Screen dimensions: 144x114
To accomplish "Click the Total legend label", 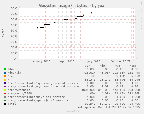I will coord(12,104).
